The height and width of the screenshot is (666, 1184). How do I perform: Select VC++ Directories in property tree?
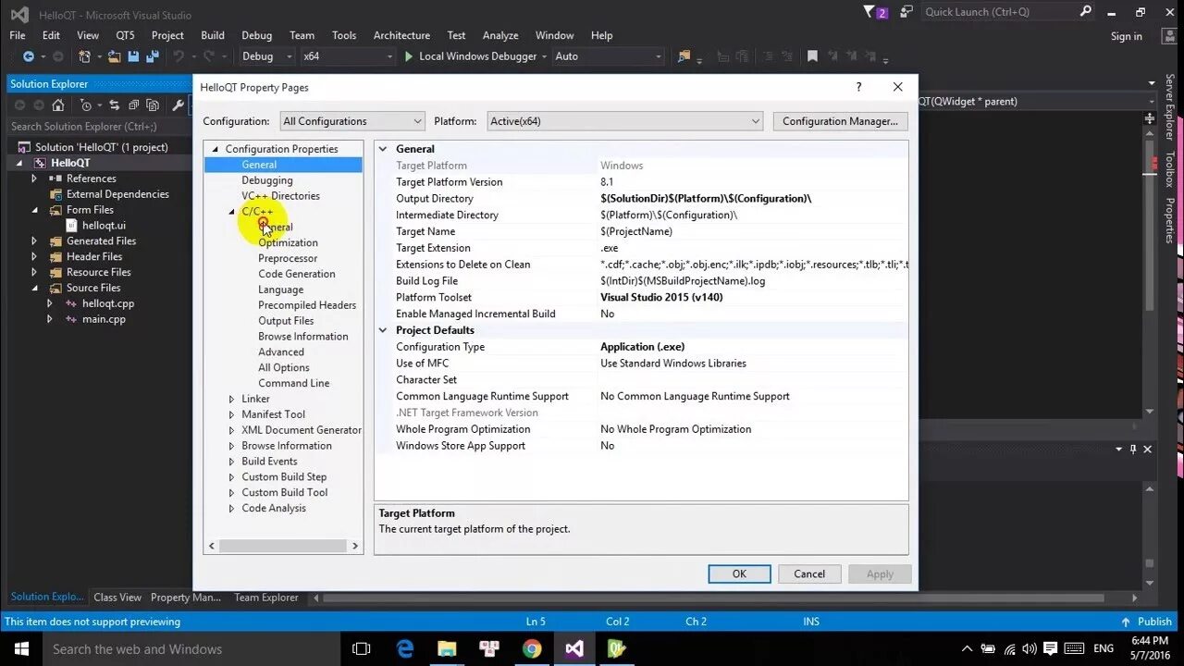coord(280,196)
